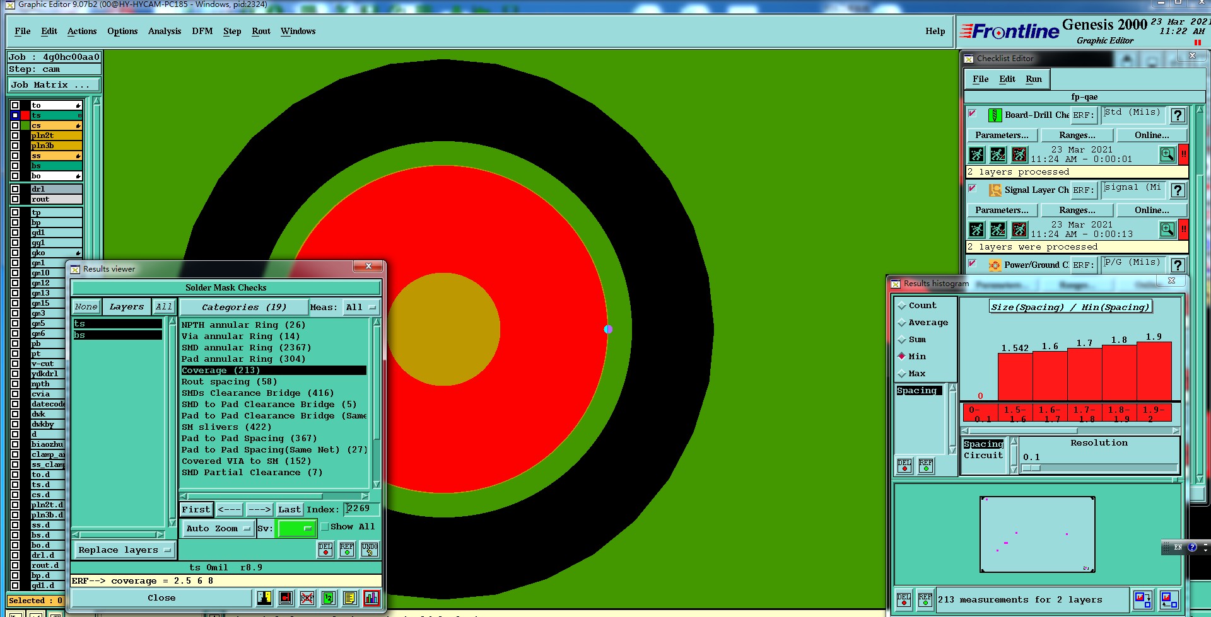The width and height of the screenshot is (1211, 617).
Task: Click the Close button in Results viewer
Action: point(161,598)
